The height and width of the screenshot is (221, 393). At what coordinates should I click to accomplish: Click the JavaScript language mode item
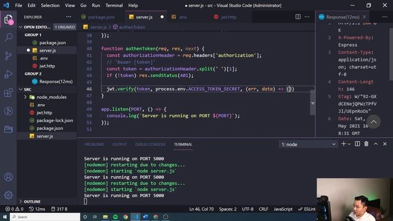coord(283,209)
